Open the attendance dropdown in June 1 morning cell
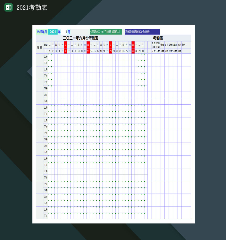226x240 pixels. point(50,57)
